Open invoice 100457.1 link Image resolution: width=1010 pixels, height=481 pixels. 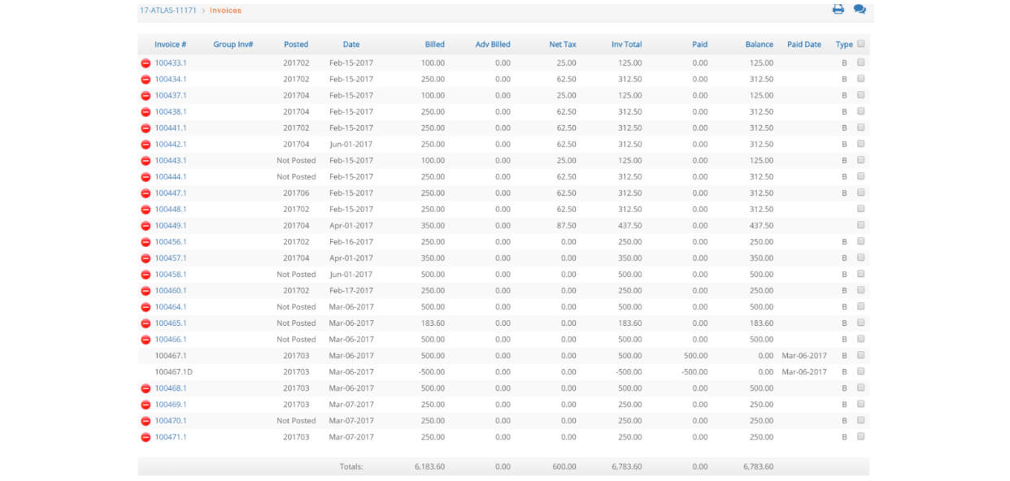(x=171, y=258)
